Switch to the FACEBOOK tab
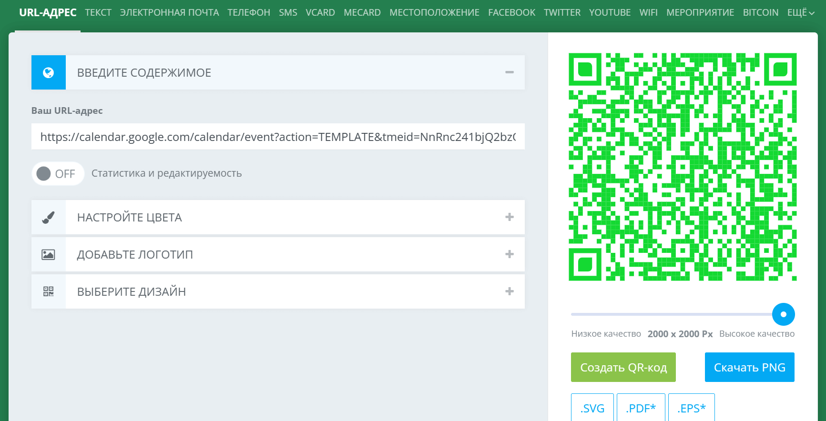 click(511, 13)
